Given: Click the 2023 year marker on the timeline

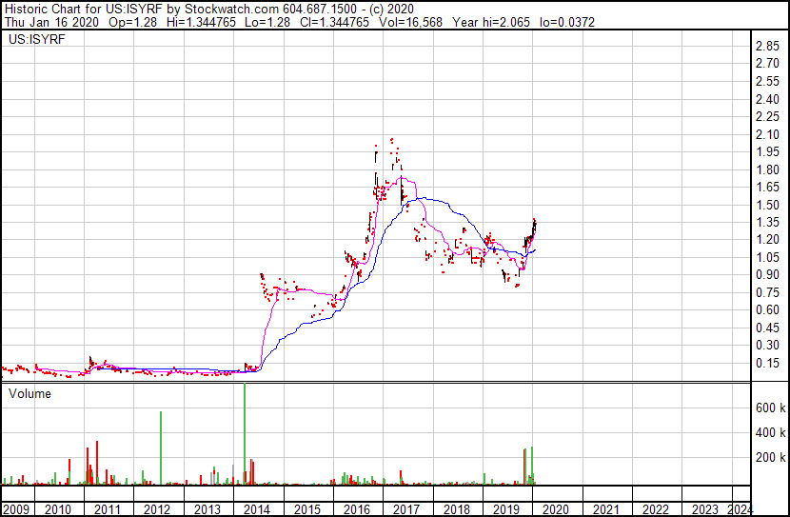Looking at the screenshot, I should pos(705,509).
